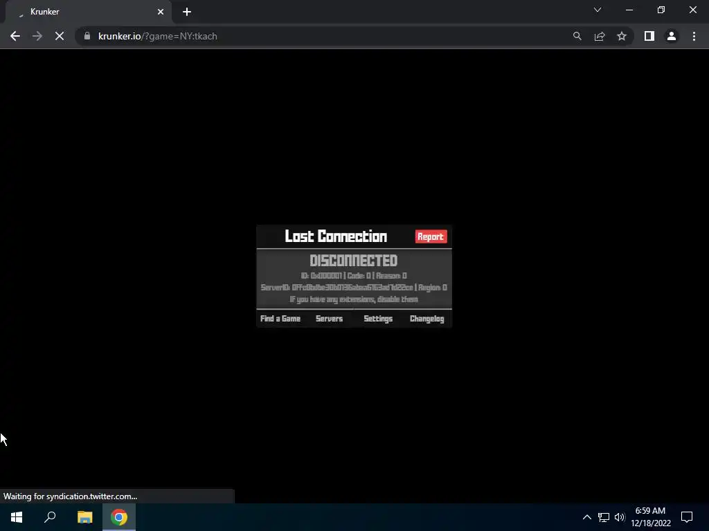The image size is (709, 531).
Task: Click Chrome icon in taskbar
Action: [119, 517]
